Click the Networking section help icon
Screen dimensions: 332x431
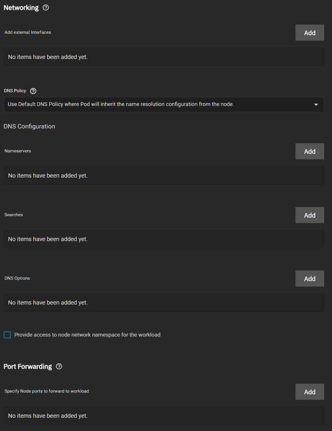click(x=46, y=8)
